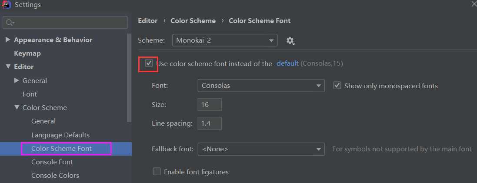The height and width of the screenshot is (183, 477).
Task: Open the Fallback font dropdown
Action: [x=261, y=149]
